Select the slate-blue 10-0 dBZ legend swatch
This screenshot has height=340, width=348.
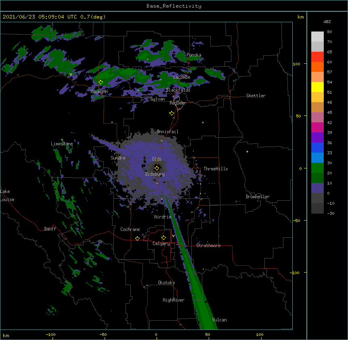[x=317, y=188]
